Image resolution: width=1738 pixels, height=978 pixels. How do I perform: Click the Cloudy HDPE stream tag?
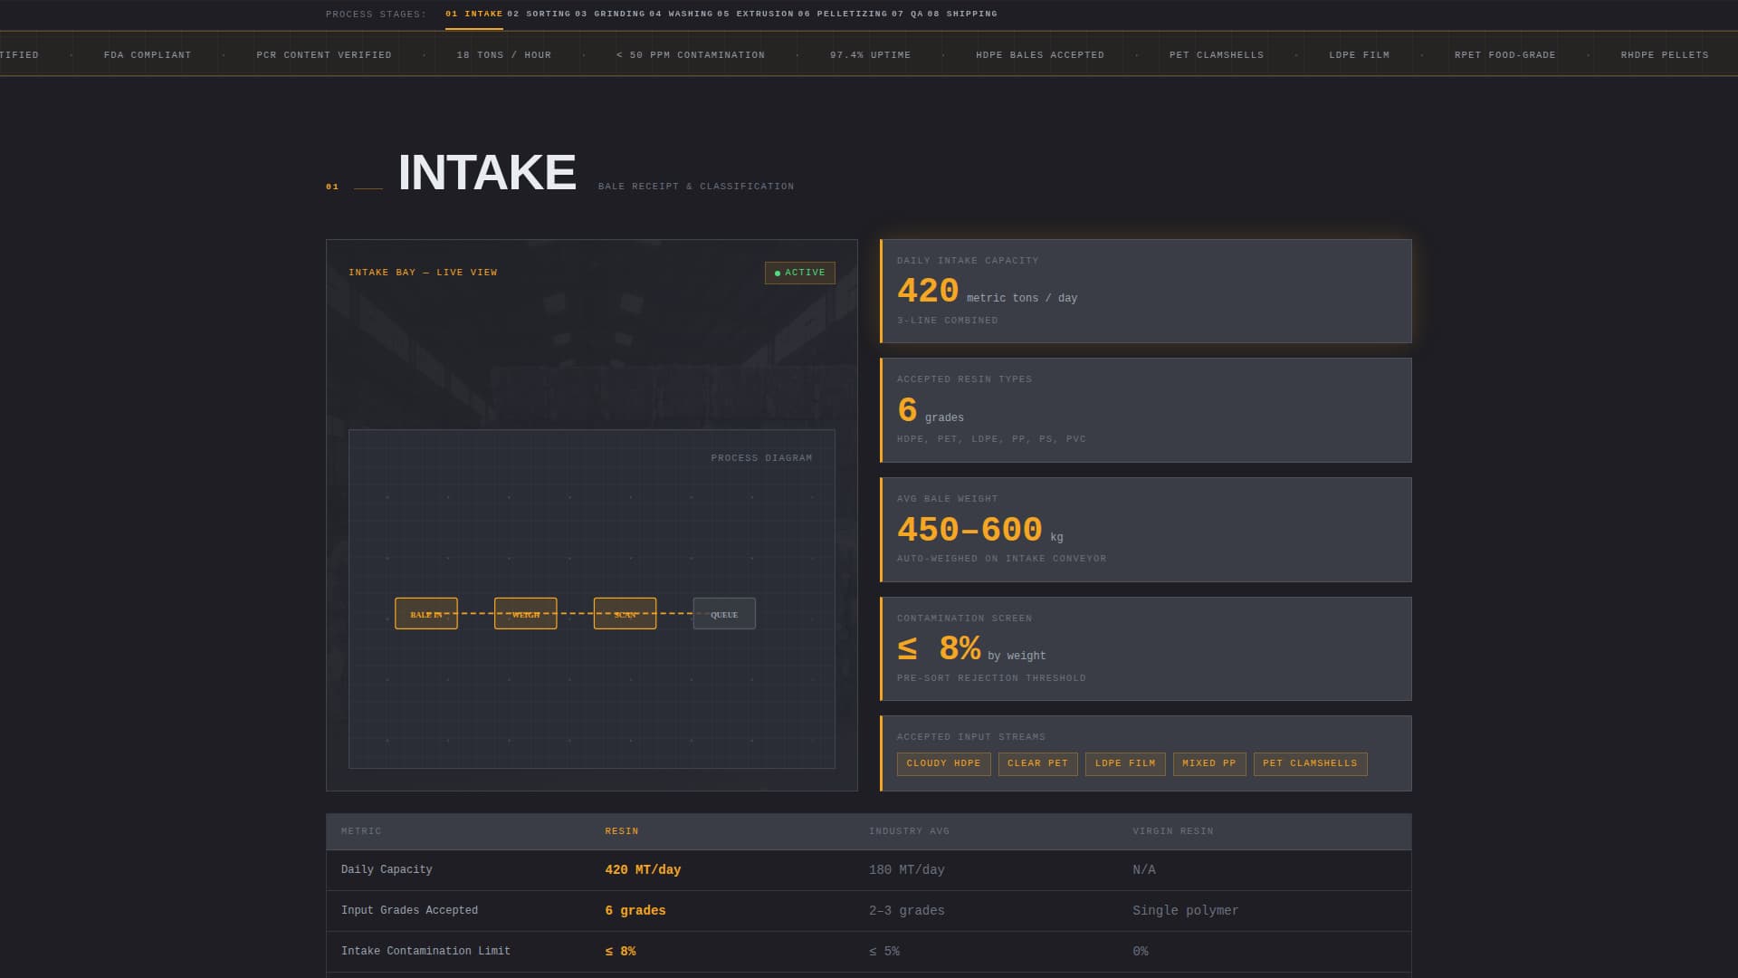point(943,763)
